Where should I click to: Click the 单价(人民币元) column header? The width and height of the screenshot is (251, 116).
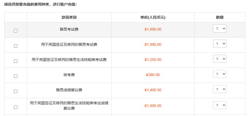click(153, 18)
